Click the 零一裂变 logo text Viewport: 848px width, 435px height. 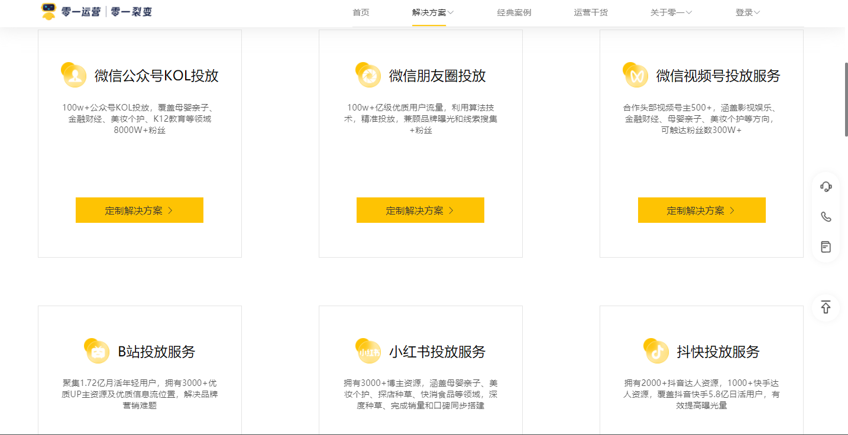click(x=131, y=11)
